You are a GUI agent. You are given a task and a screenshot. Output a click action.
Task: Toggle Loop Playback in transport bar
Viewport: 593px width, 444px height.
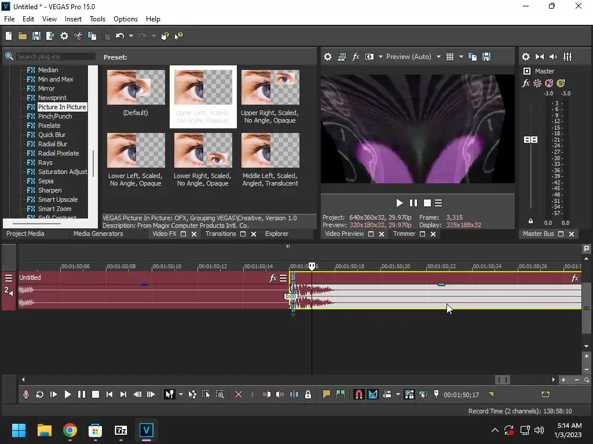coord(39,394)
